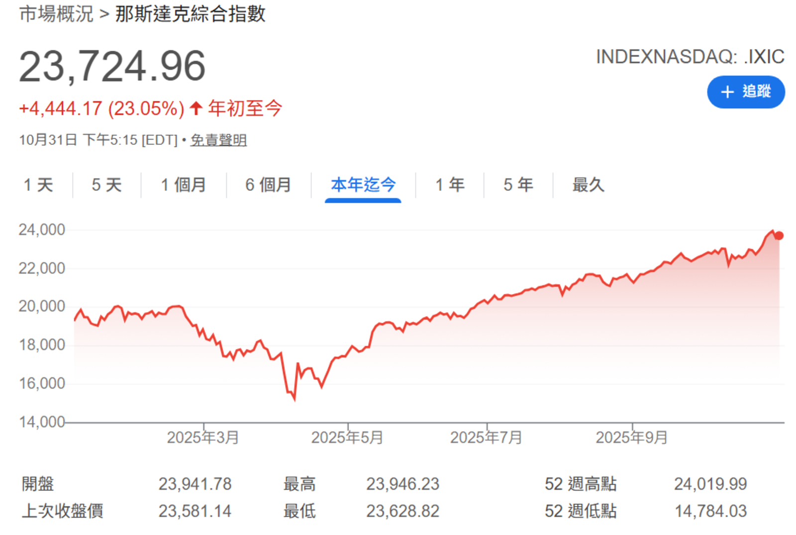The image size is (796, 535).
Task: Click the high value 23,946.23
Action: tap(403, 484)
